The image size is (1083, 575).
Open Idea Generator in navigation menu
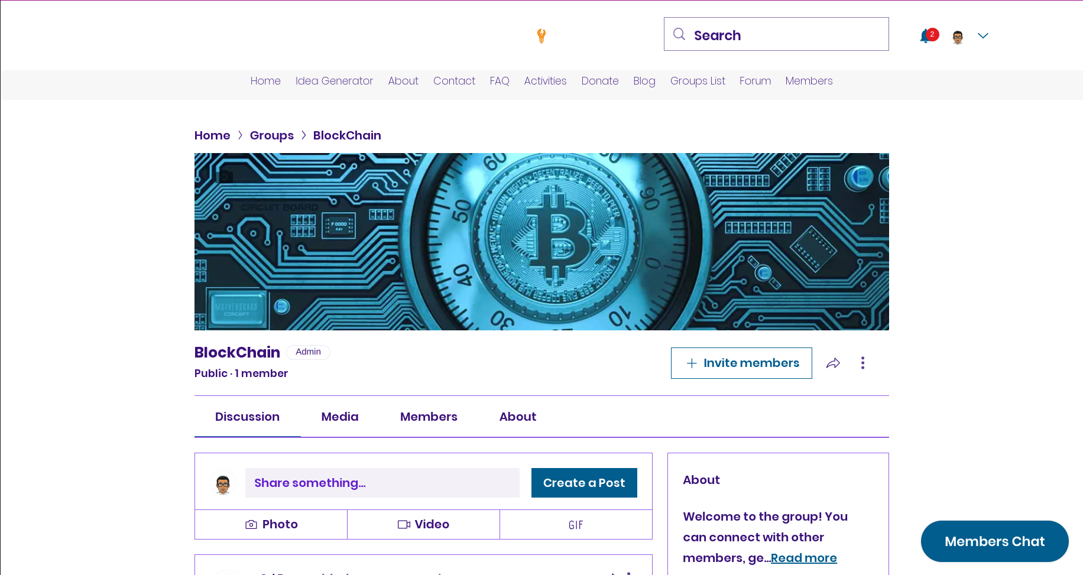tap(334, 81)
